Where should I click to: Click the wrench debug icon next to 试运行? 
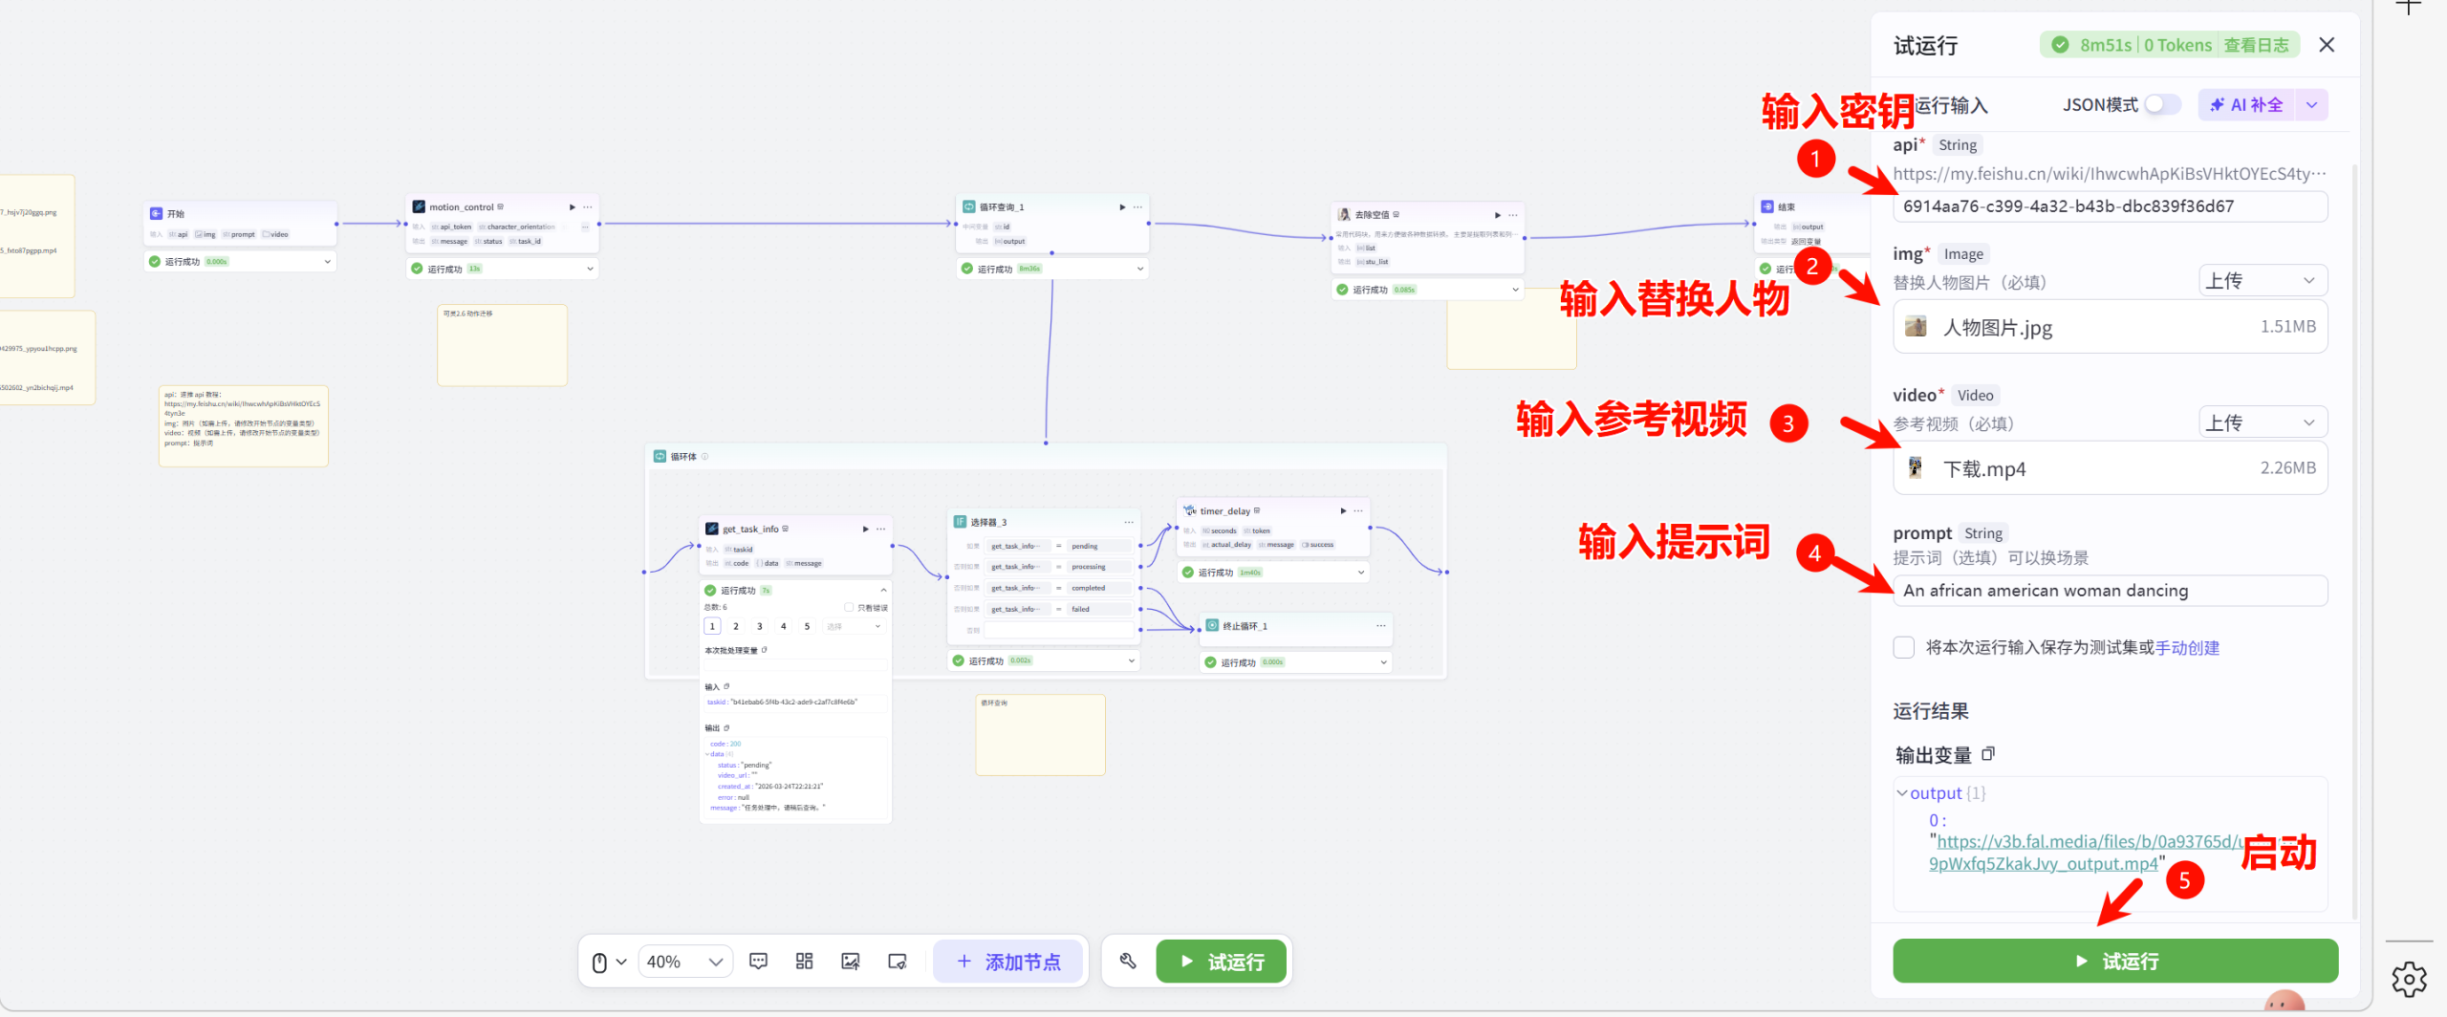tap(1127, 961)
